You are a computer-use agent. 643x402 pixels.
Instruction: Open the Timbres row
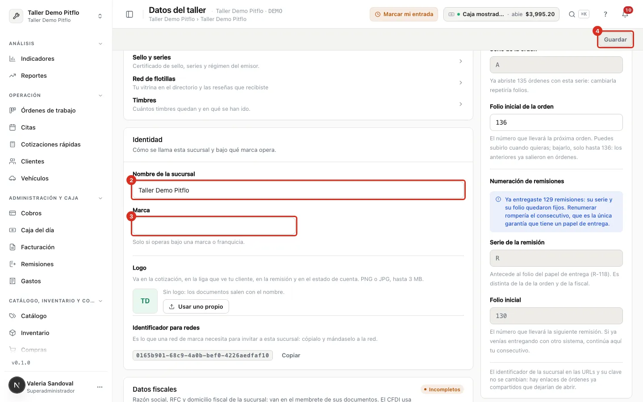[x=298, y=104]
